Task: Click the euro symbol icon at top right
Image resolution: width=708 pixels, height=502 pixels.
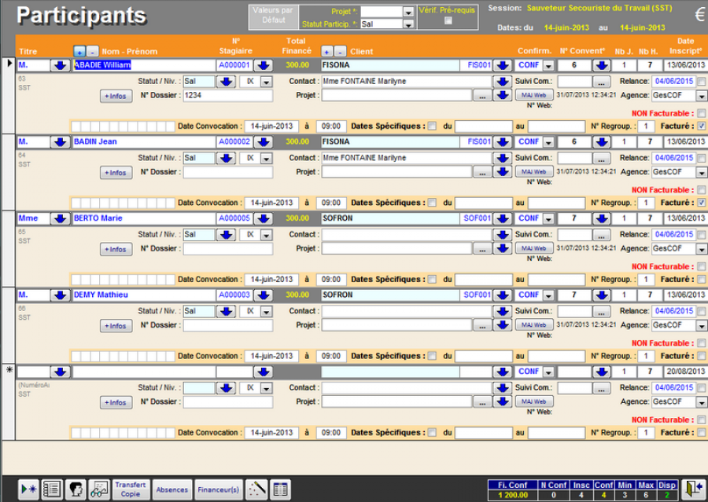Action: click(699, 15)
